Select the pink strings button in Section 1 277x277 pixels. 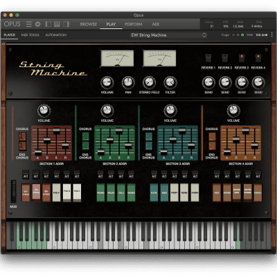tap(36, 193)
